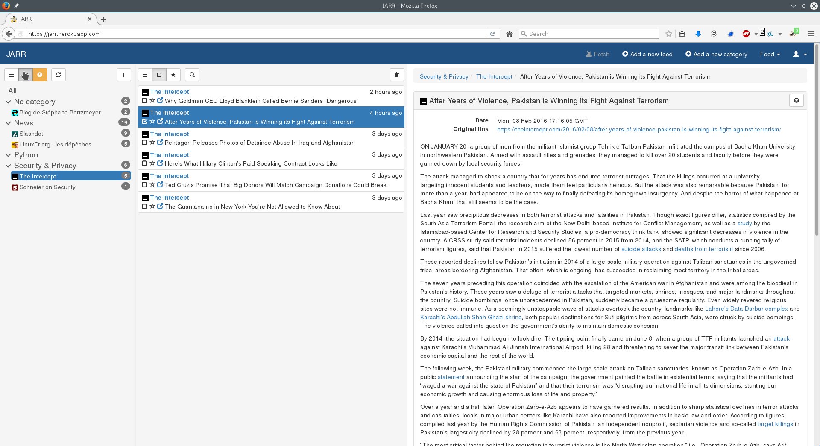Open Guantánamo article external link icon
This screenshot has width=820, height=446.
160,207
